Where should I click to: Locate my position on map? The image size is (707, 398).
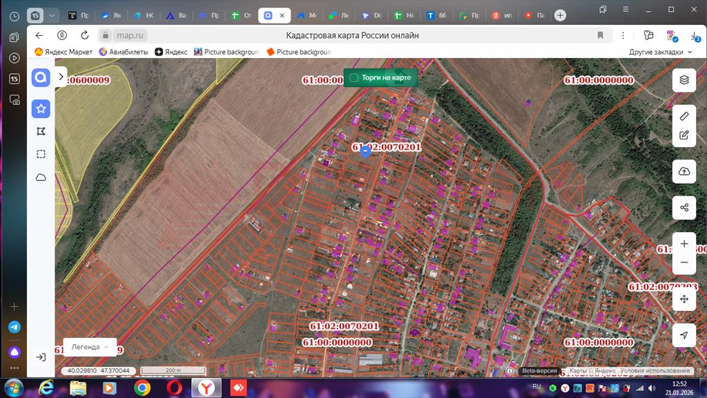[x=684, y=335]
